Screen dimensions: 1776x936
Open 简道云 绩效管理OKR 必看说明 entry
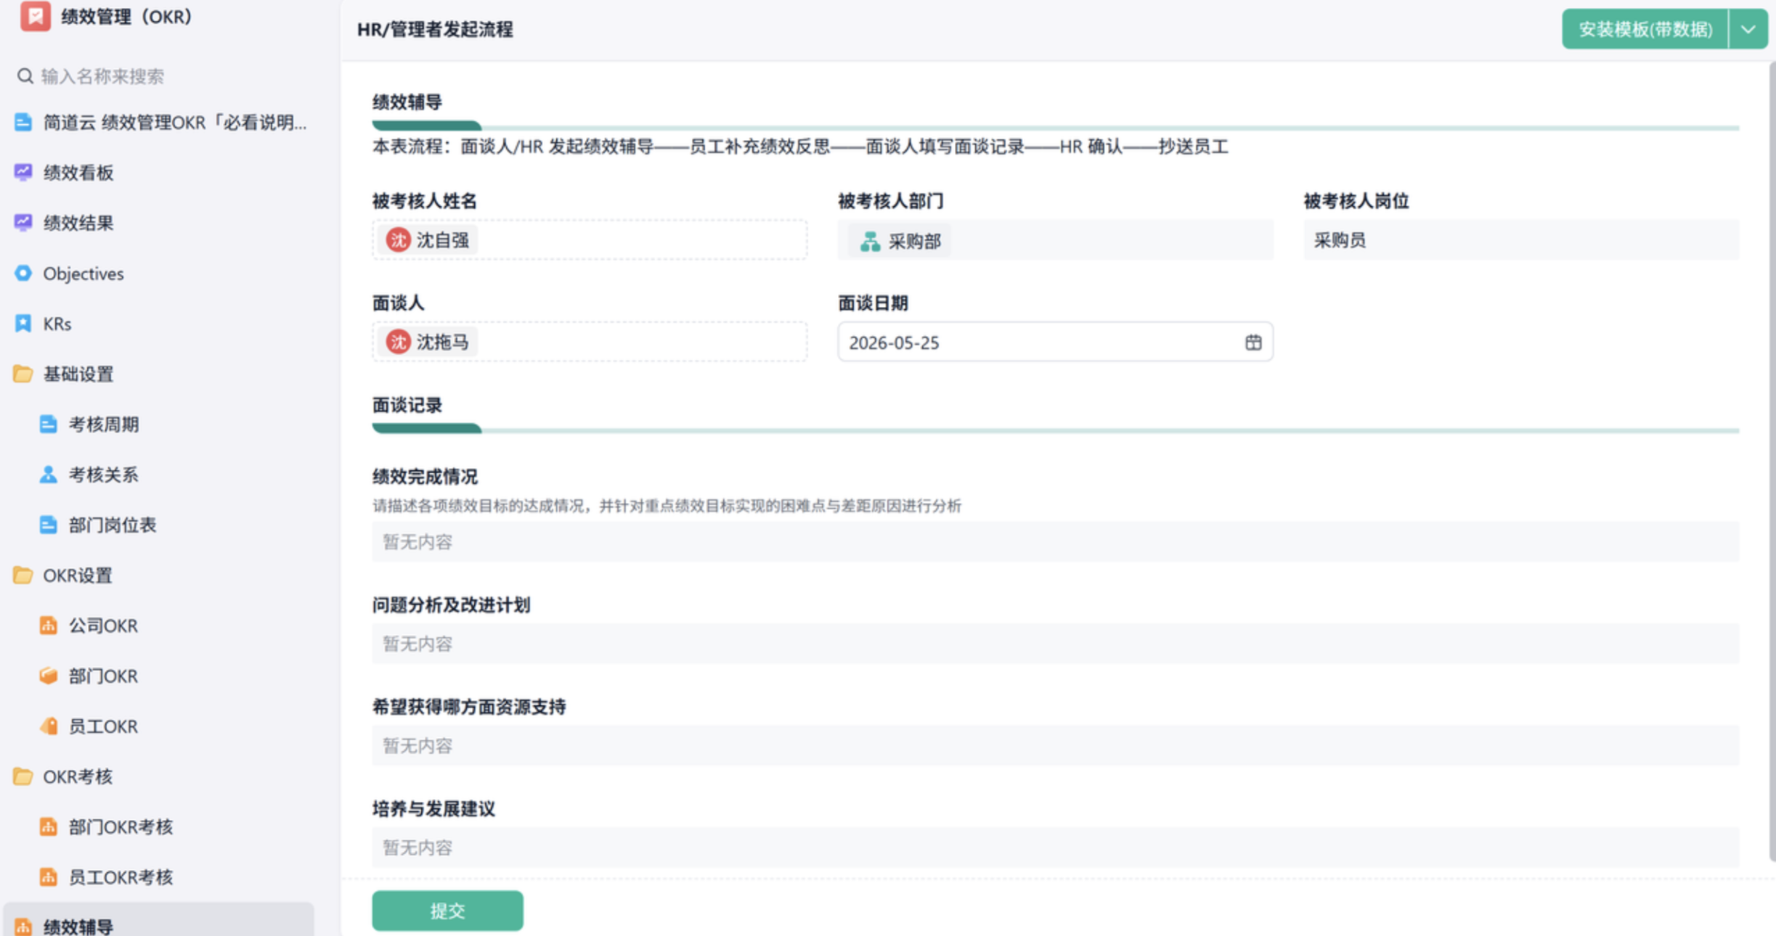pos(174,122)
